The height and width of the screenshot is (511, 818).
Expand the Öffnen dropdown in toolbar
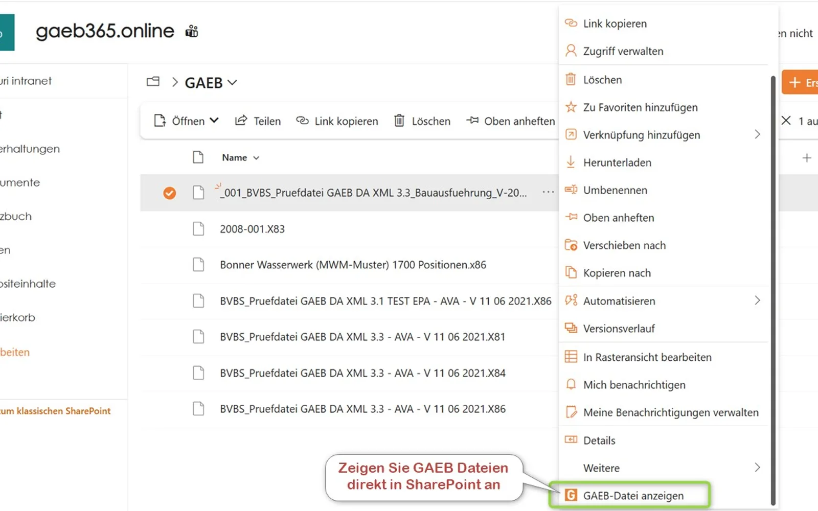pyautogui.click(x=214, y=121)
